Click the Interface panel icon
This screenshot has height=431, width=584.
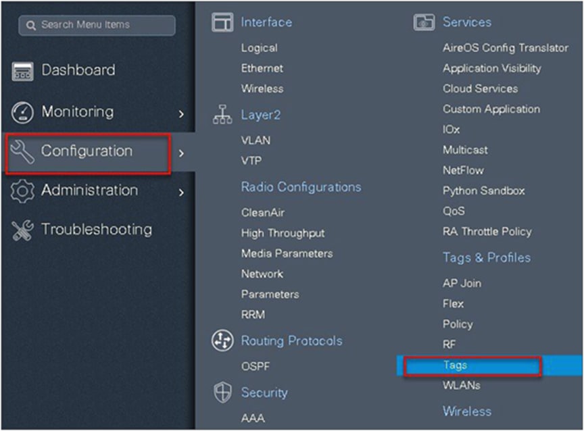pyautogui.click(x=223, y=22)
